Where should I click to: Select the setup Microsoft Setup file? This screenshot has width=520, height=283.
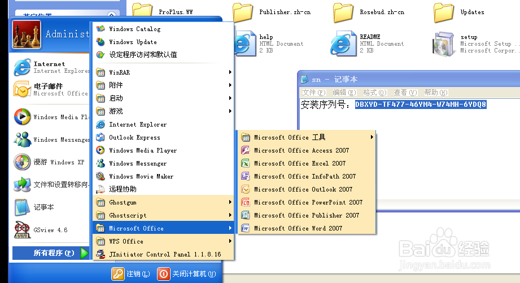click(x=476, y=43)
